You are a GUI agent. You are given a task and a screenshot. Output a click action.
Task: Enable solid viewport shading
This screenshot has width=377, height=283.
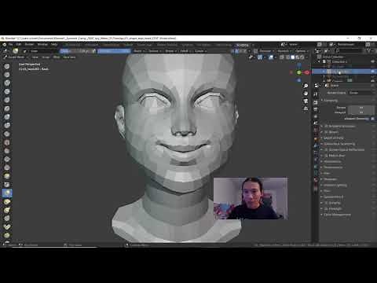(292, 57)
